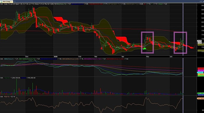Click the Apr label on date axis
The height and width of the screenshot is (113, 204).
[123, 57]
